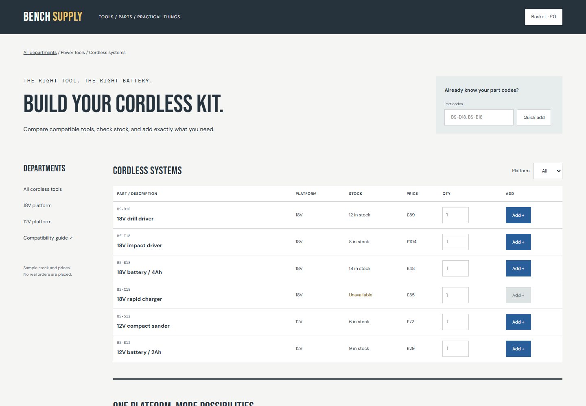Click the "Stock" column header

(x=355, y=194)
